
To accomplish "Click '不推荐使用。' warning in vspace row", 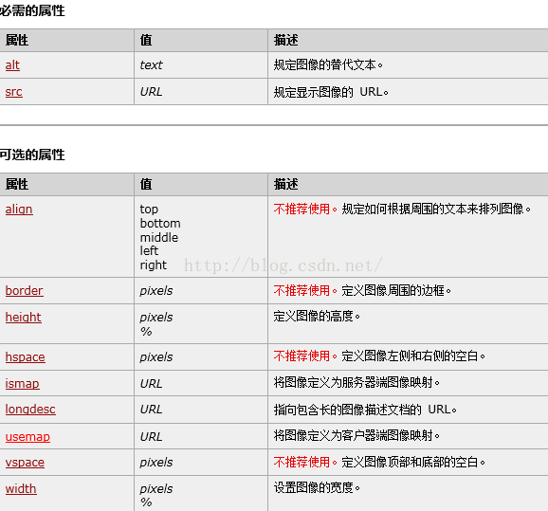I will coord(305,462).
